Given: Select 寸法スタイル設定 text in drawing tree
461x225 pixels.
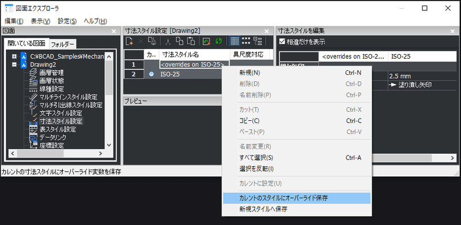Looking at the screenshot, I should click(61, 121).
